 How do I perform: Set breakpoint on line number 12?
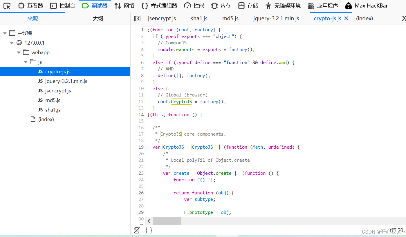click(141, 102)
